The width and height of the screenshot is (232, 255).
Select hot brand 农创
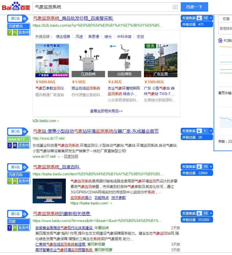[140, 37]
